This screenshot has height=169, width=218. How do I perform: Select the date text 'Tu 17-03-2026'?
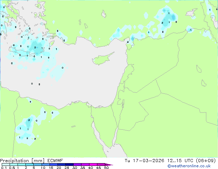144,161
